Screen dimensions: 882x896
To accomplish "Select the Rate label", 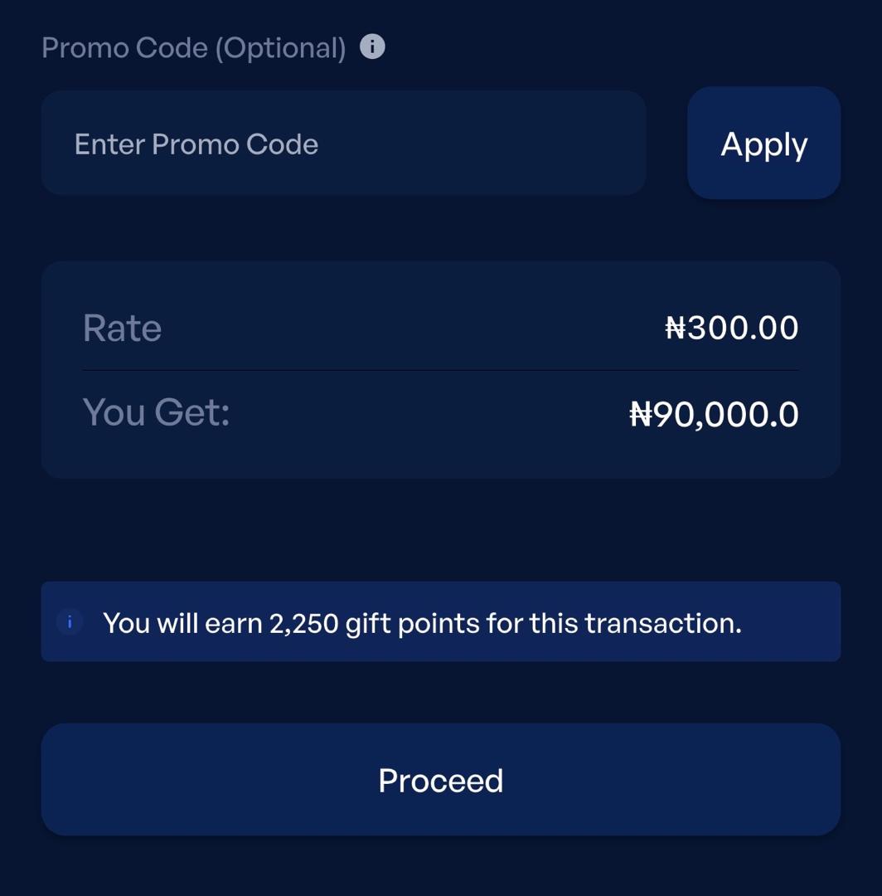I will pos(123,327).
